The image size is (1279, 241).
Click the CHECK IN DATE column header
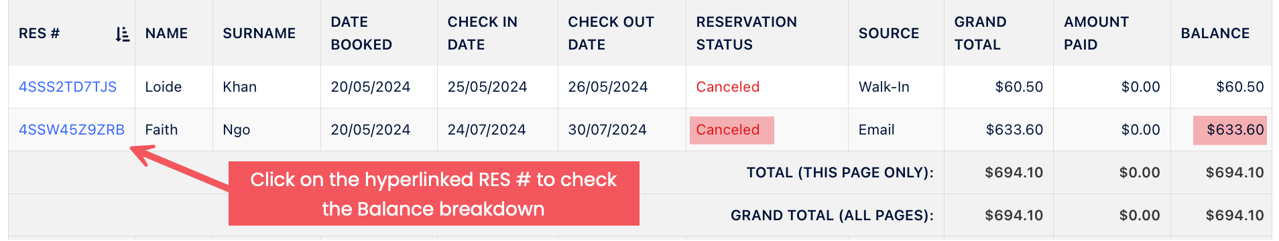[x=482, y=33]
